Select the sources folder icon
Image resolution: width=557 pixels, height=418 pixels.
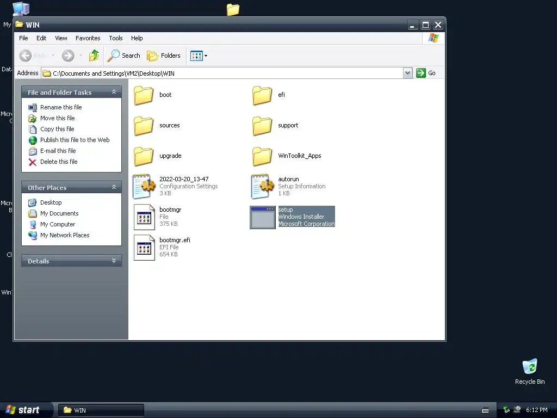[x=144, y=126]
